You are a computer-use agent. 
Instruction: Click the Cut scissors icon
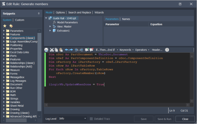pos(52,50)
